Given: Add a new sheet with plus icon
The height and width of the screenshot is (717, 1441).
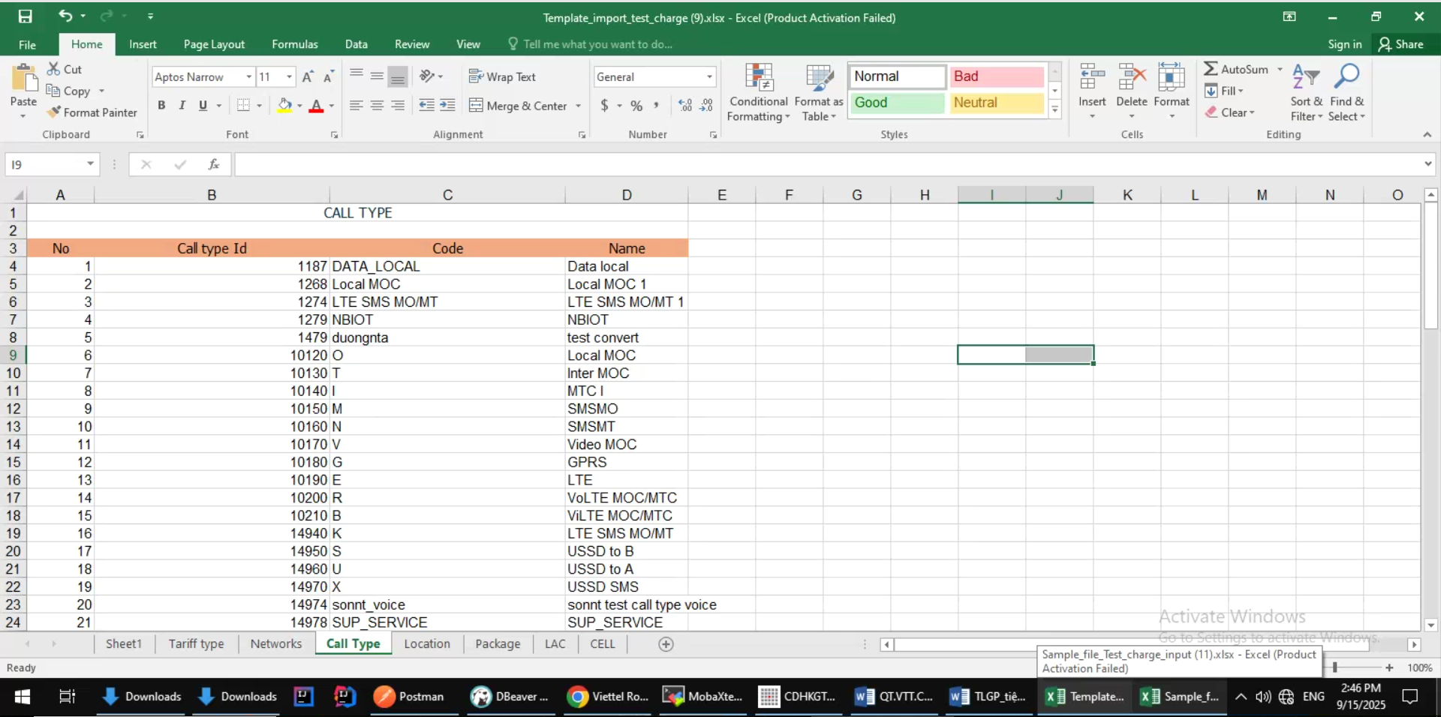Looking at the screenshot, I should coord(666,644).
